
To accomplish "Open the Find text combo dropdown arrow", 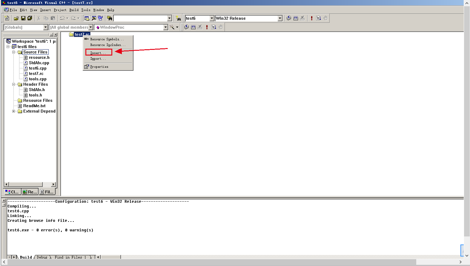I will (x=169, y=18).
